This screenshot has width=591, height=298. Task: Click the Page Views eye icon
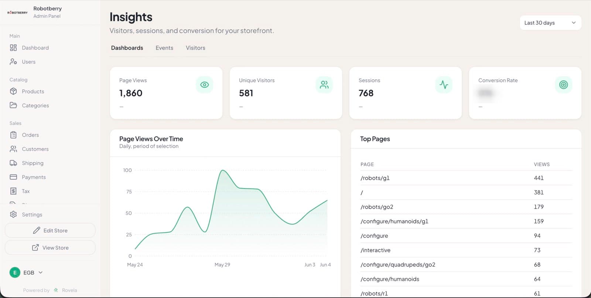(x=204, y=85)
